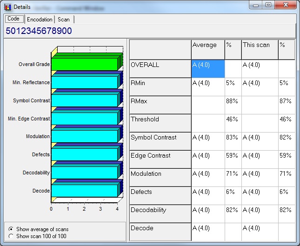Click the This scan column header

260,50
